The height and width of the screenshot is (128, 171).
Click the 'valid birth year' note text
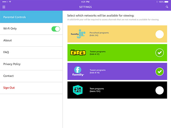tap(113, 20)
